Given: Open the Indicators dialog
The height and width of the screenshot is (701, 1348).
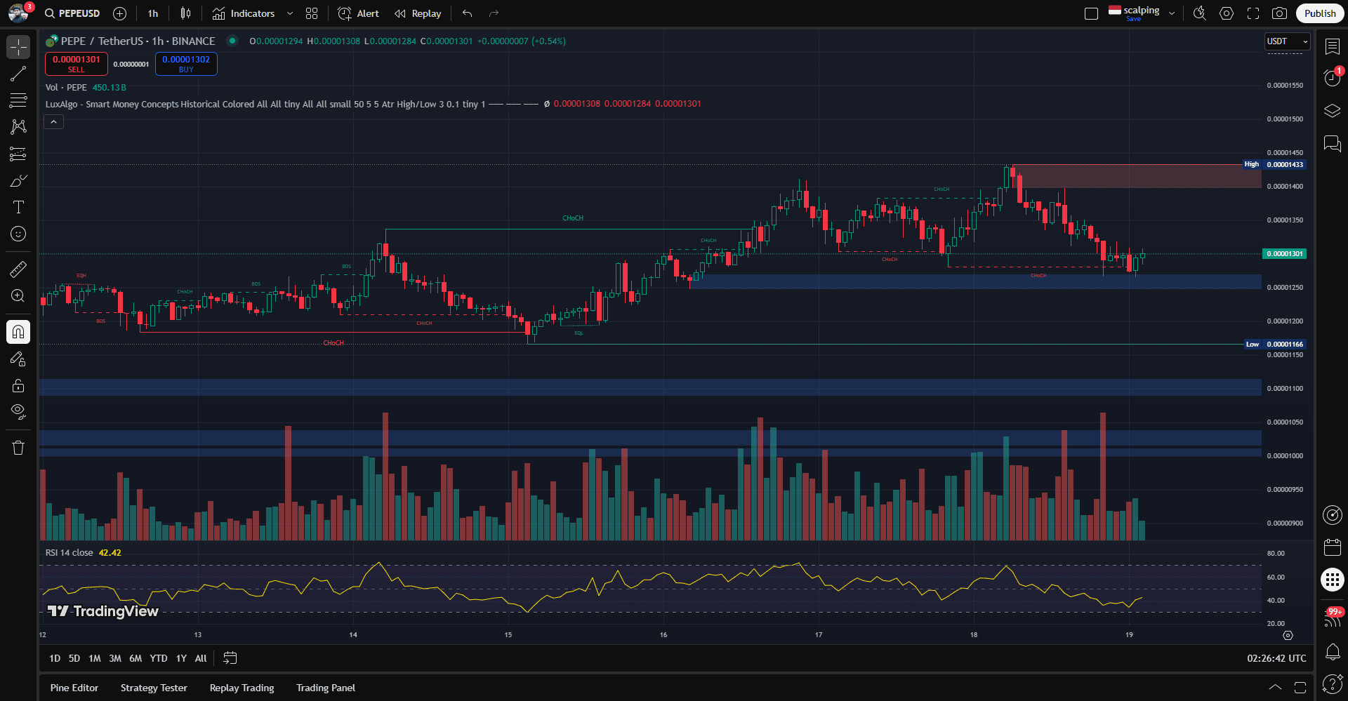Looking at the screenshot, I should pos(244,13).
